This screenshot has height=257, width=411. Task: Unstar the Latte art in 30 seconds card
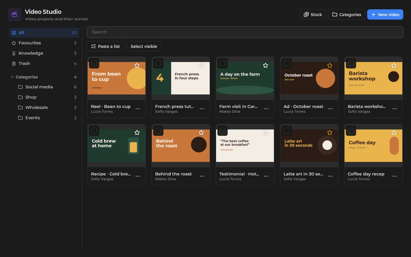coord(330,132)
